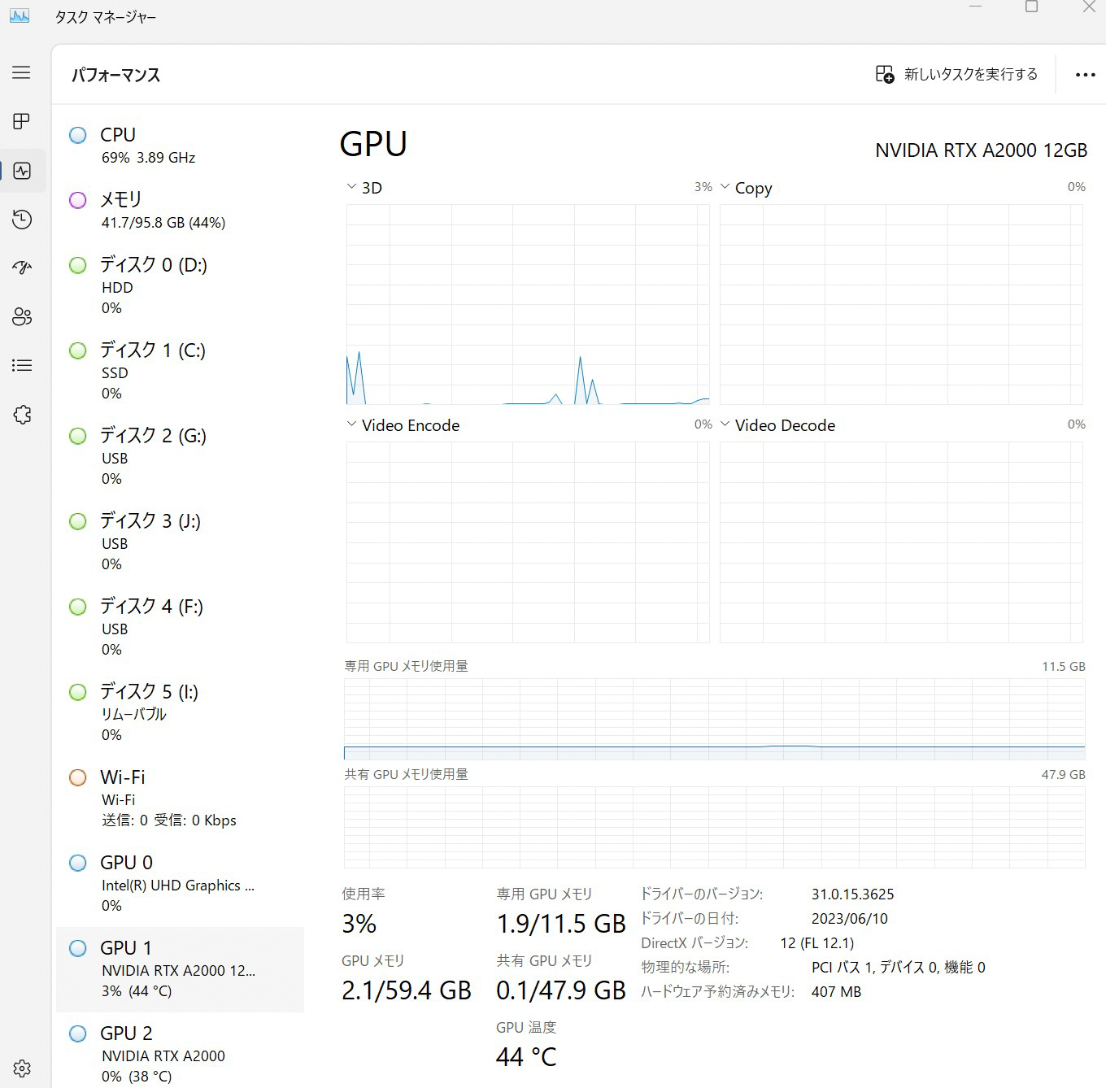The width and height of the screenshot is (1106, 1088).
Task: Click dedicated GPU memory 1.9/11.5 GB value
Action: 561,924
